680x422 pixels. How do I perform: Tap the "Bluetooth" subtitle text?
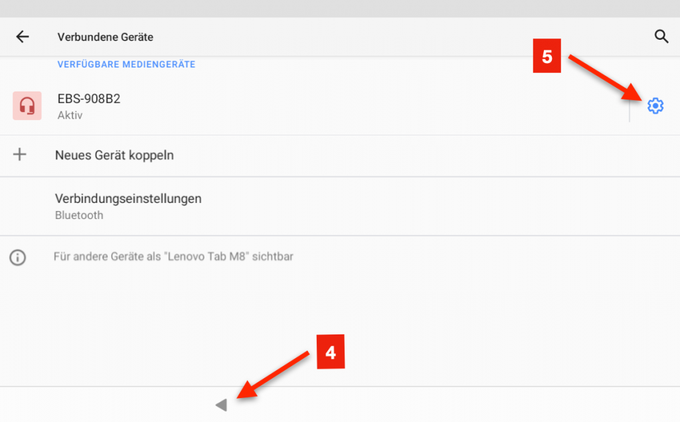78,215
